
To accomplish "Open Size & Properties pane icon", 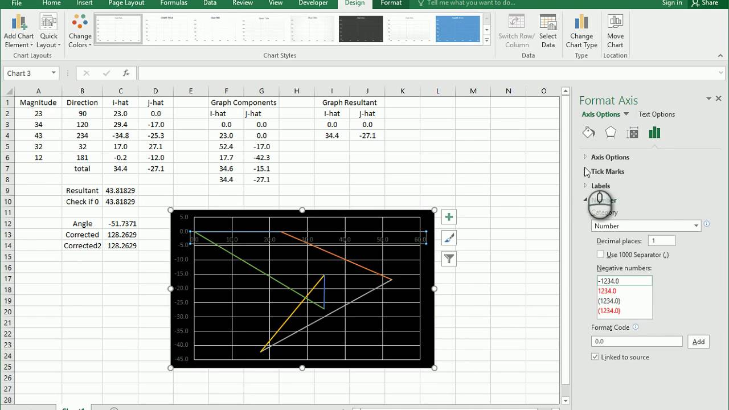I will [x=632, y=133].
